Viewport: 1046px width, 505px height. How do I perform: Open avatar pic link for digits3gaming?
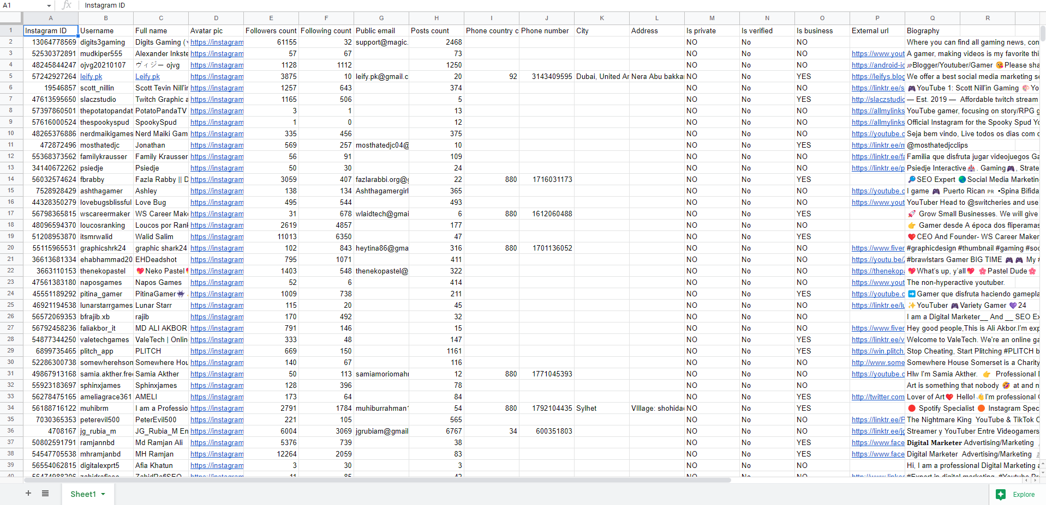click(217, 42)
